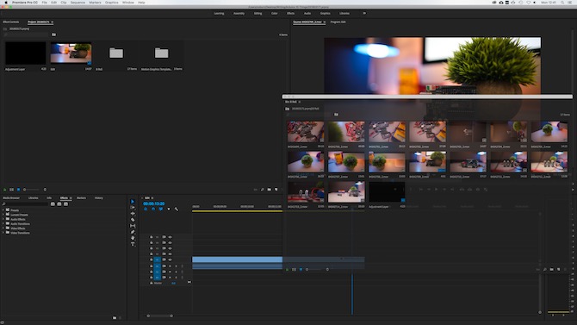
Task: Select the B-Roll bin folder thumbnail
Action: (x=116, y=53)
